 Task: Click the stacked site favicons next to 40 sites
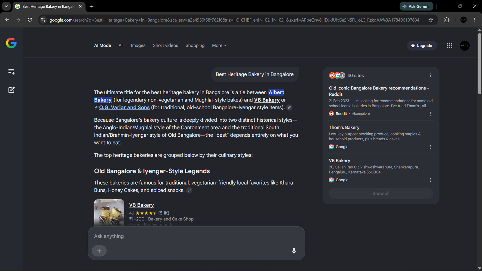tap(337, 76)
